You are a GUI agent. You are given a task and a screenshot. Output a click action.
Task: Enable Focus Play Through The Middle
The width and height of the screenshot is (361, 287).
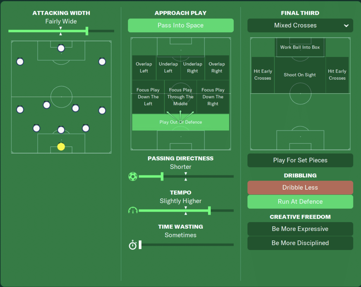point(180,97)
